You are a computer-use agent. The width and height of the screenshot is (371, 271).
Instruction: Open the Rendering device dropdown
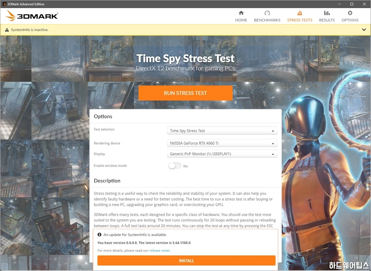pos(222,143)
